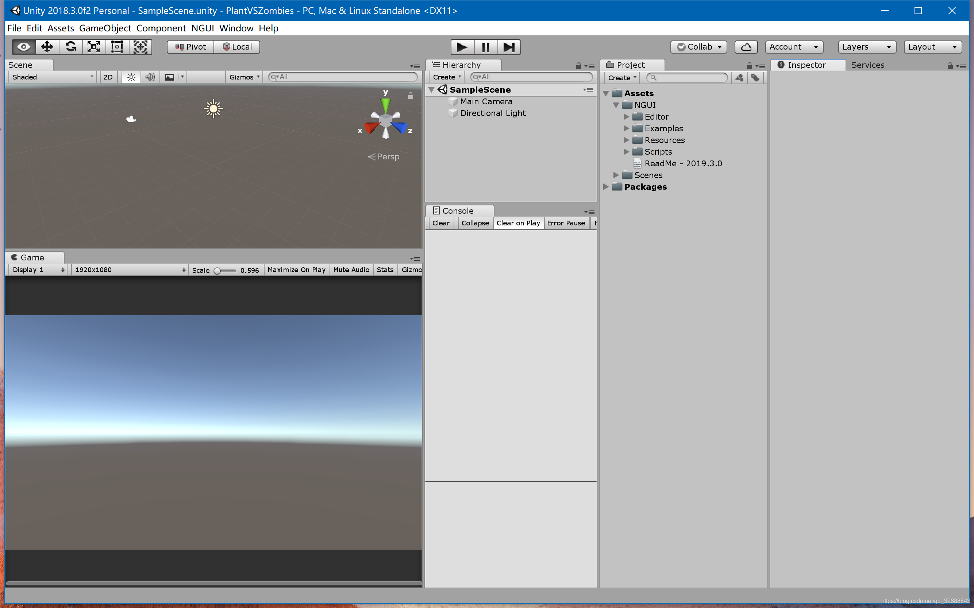Expand the Scripts folder

click(626, 152)
